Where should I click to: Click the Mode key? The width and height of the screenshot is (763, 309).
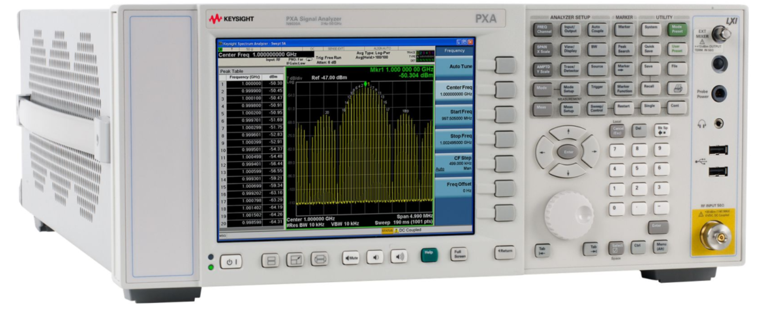point(542,89)
